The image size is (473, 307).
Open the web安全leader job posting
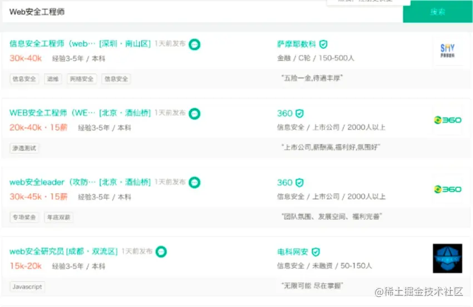[x=52, y=182]
